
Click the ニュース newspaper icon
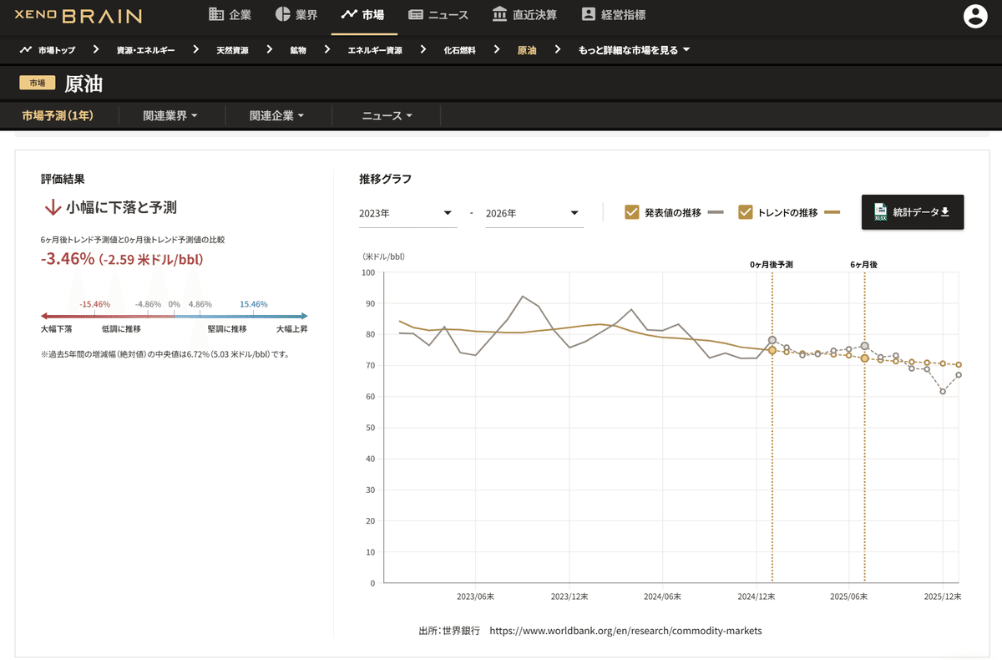tap(416, 14)
